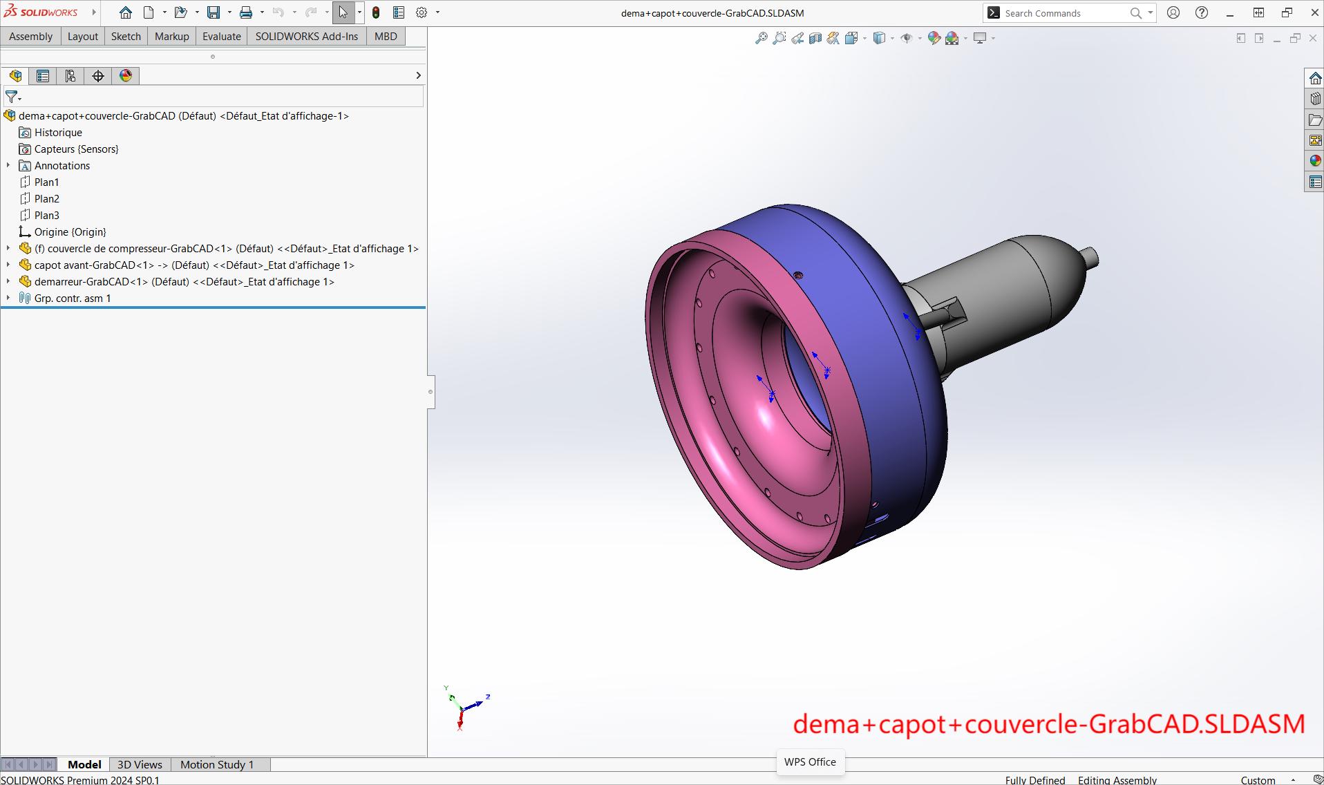This screenshot has width=1324, height=785.
Task: Click the Print icon
Action: (246, 12)
